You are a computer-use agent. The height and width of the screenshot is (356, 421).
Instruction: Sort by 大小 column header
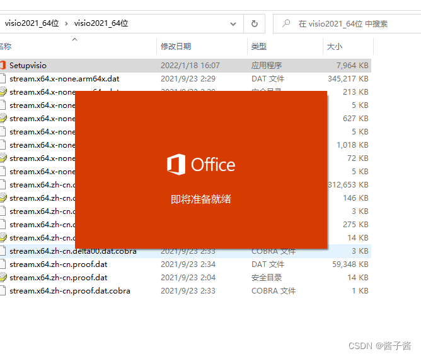coord(334,47)
